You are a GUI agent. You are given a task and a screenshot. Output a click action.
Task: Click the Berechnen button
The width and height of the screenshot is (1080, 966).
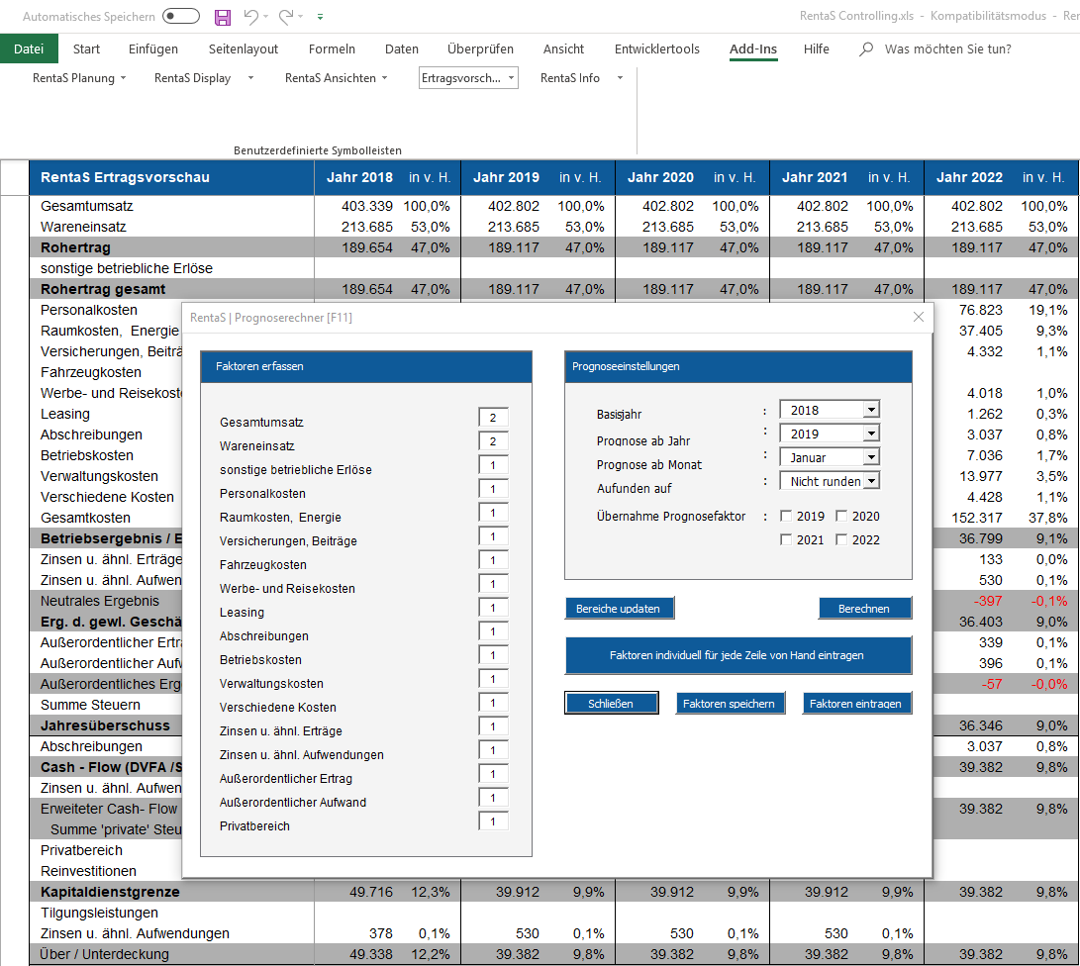(864, 608)
